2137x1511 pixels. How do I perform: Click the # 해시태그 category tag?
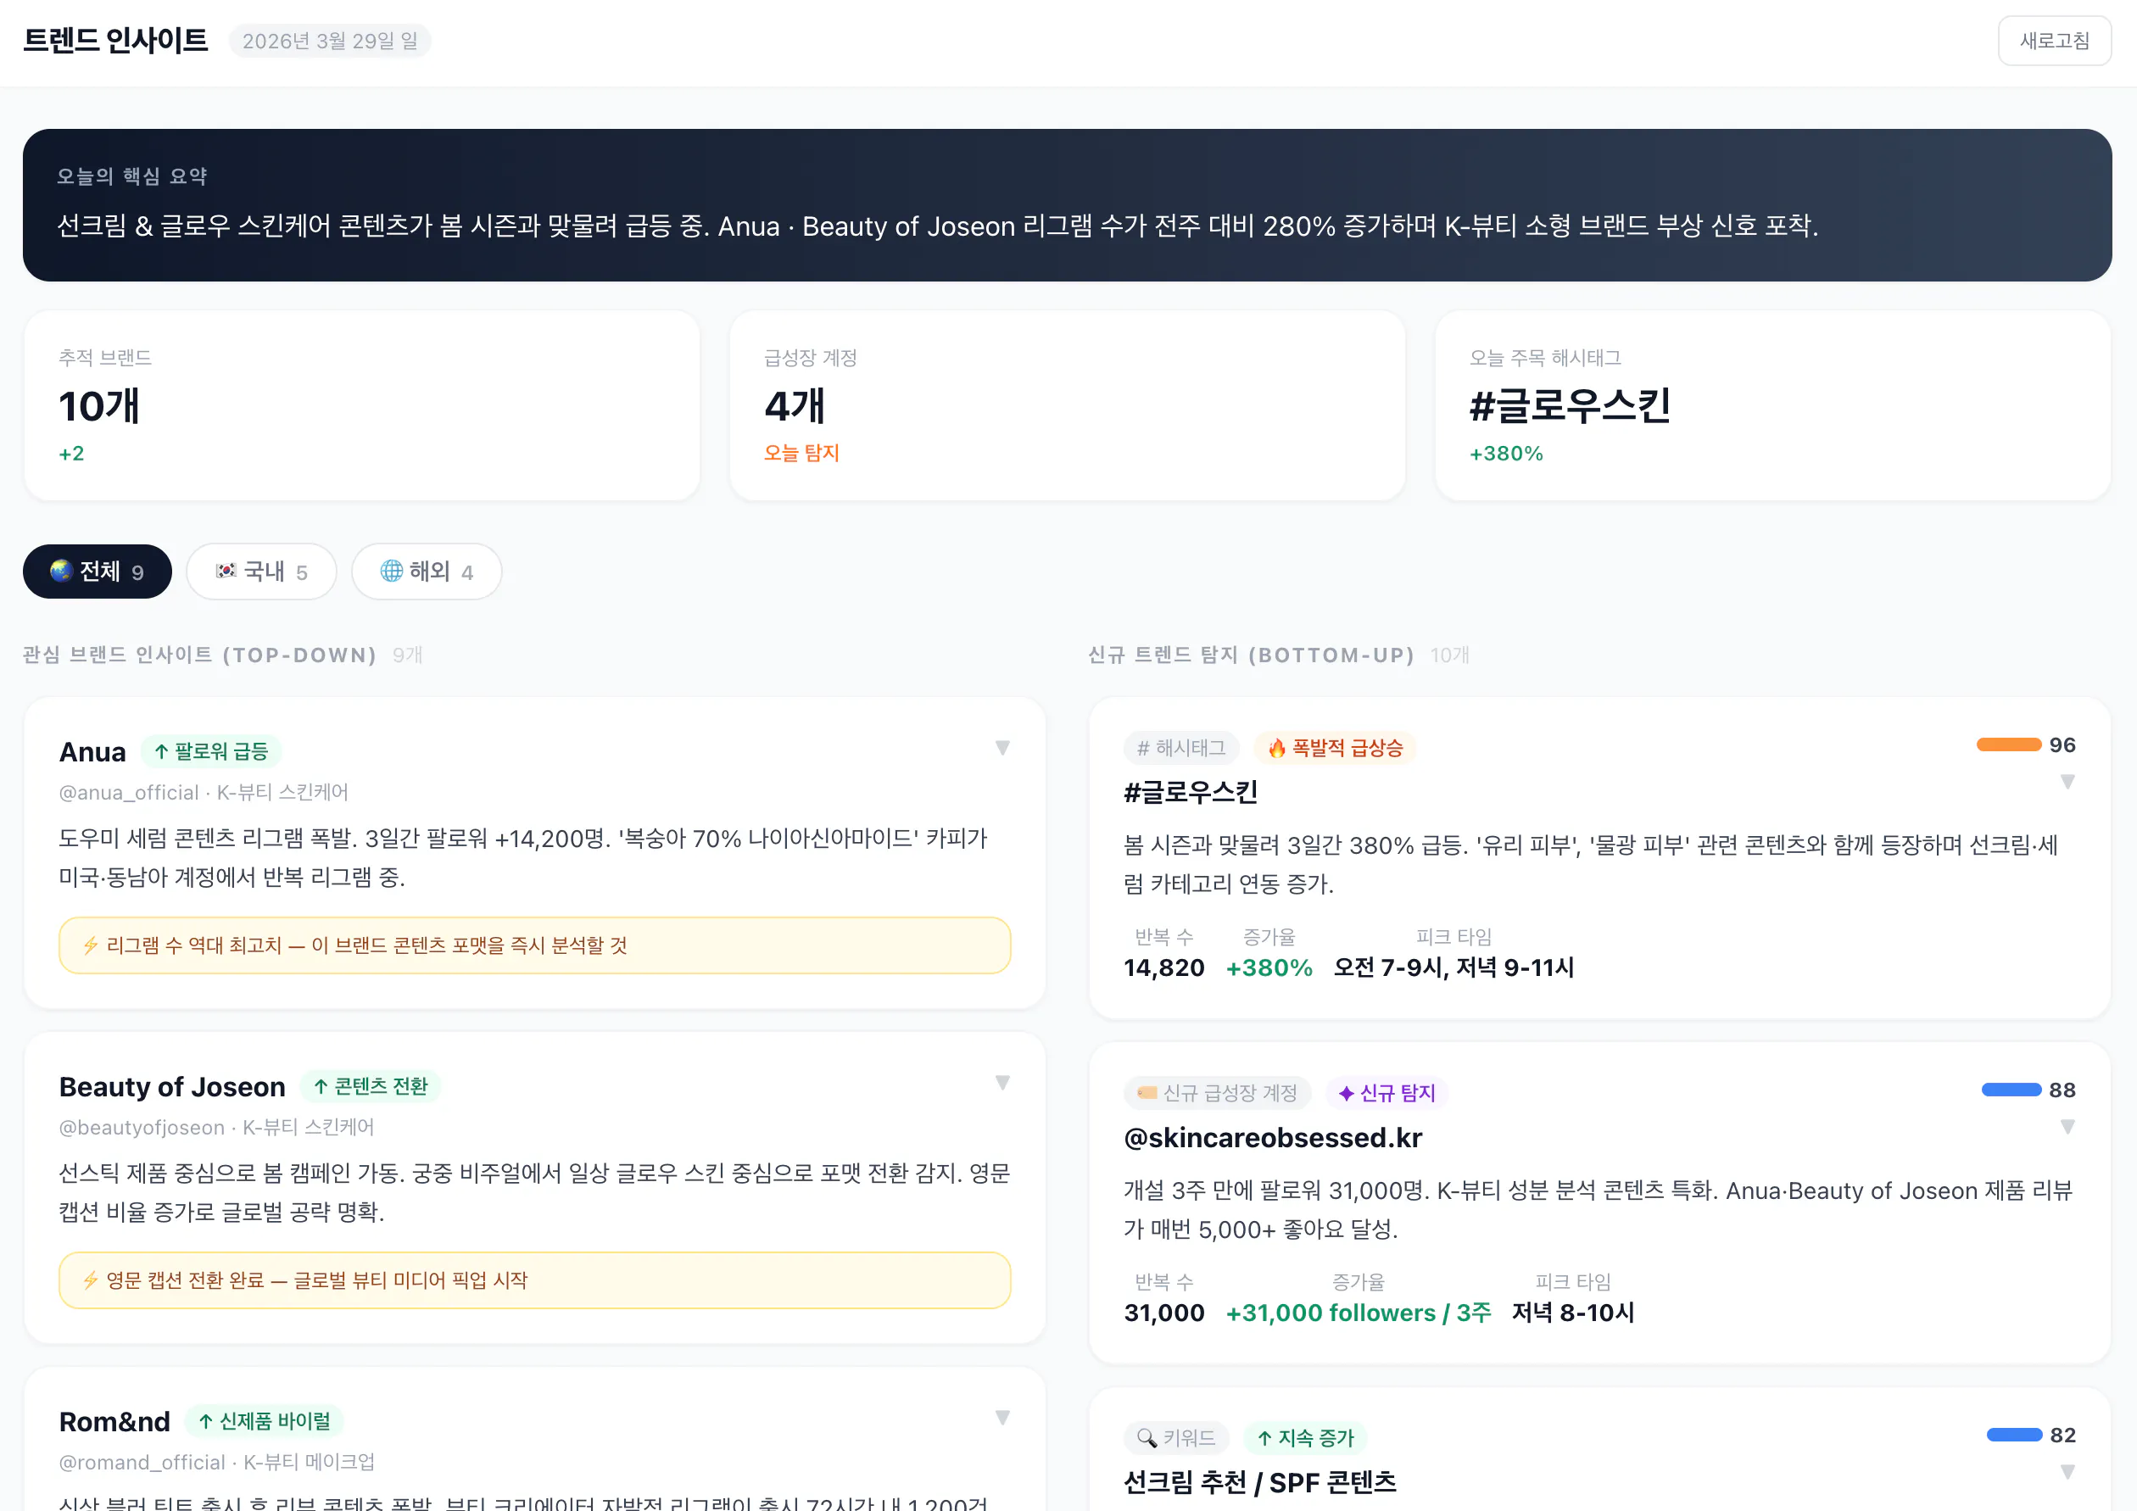tap(1181, 748)
